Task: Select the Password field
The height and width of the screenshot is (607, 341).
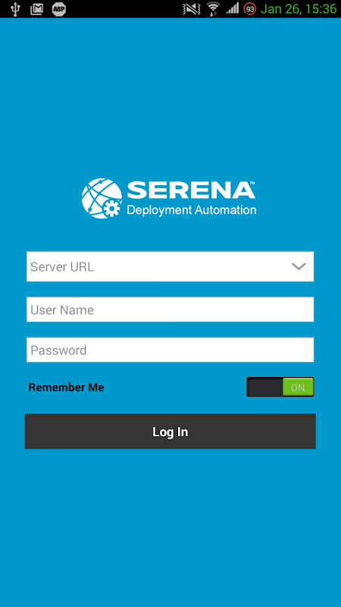Action: point(170,350)
